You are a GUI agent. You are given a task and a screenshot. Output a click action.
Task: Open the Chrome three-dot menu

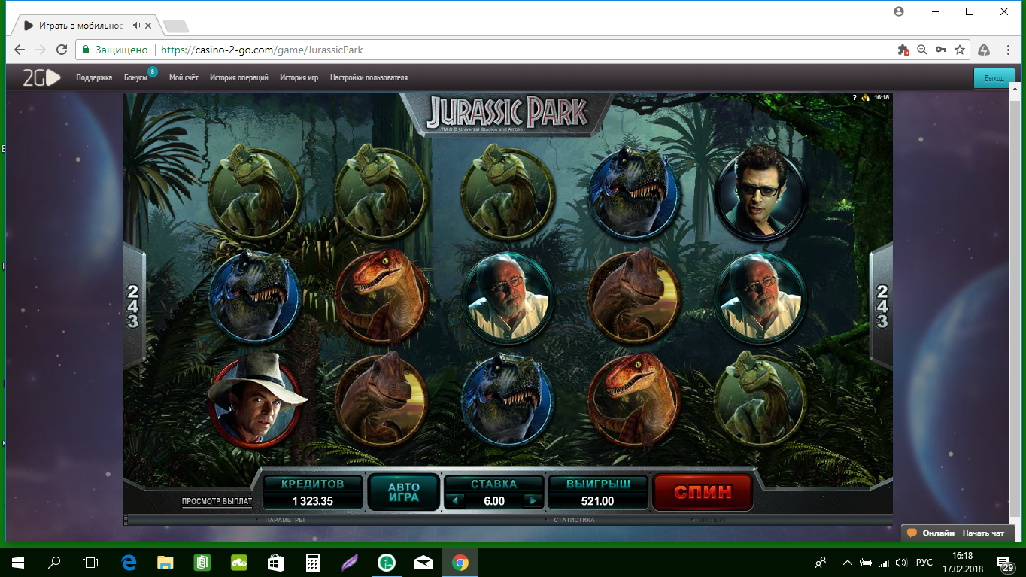click(1008, 50)
